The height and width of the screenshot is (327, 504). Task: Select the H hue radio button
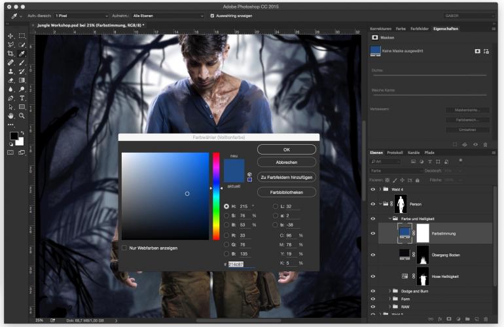[226, 206]
